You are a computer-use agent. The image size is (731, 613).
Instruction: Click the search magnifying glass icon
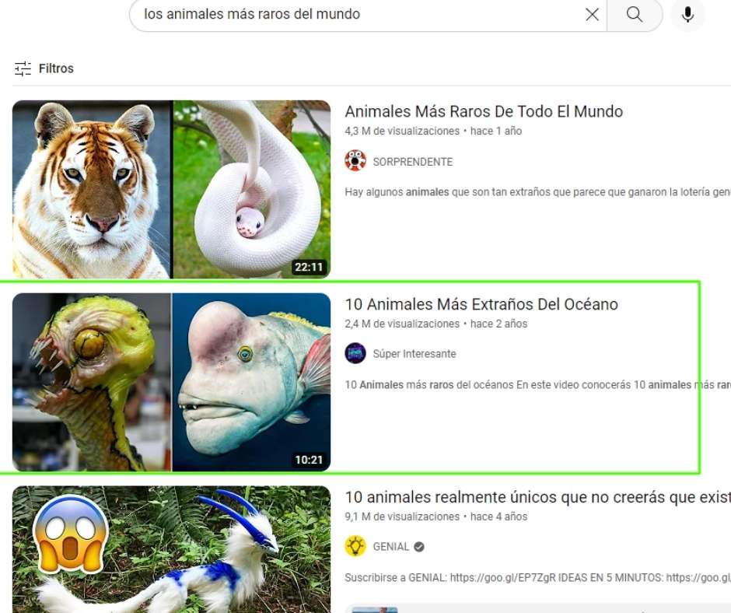click(x=635, y=14)
